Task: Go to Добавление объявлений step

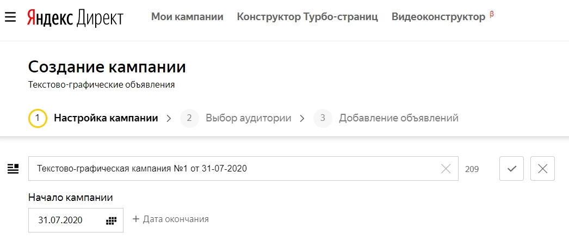Action: 399,118
